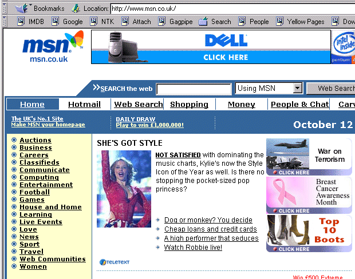This screenshot has height=279, width=355.
Task: Open the Love channel link
Action: point(28,229)
